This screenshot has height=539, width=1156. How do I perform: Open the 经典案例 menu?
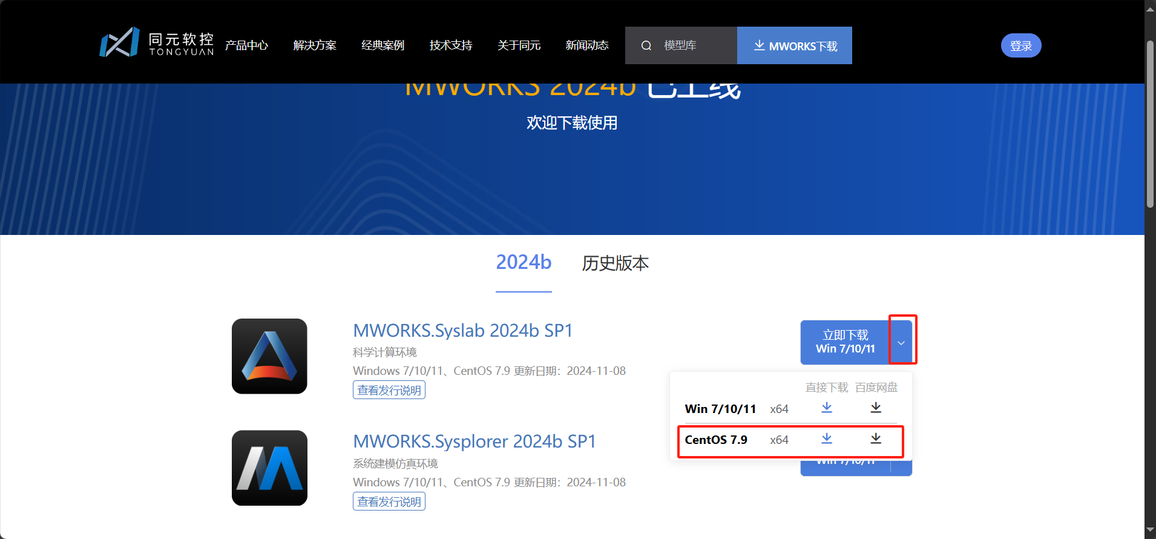[x=383, y=45]
